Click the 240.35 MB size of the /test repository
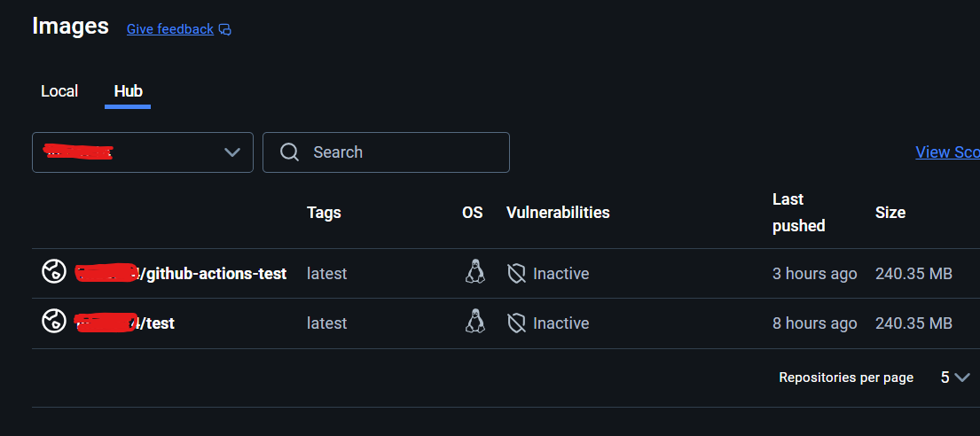980x436 pixels. click(x=913, y=323)
